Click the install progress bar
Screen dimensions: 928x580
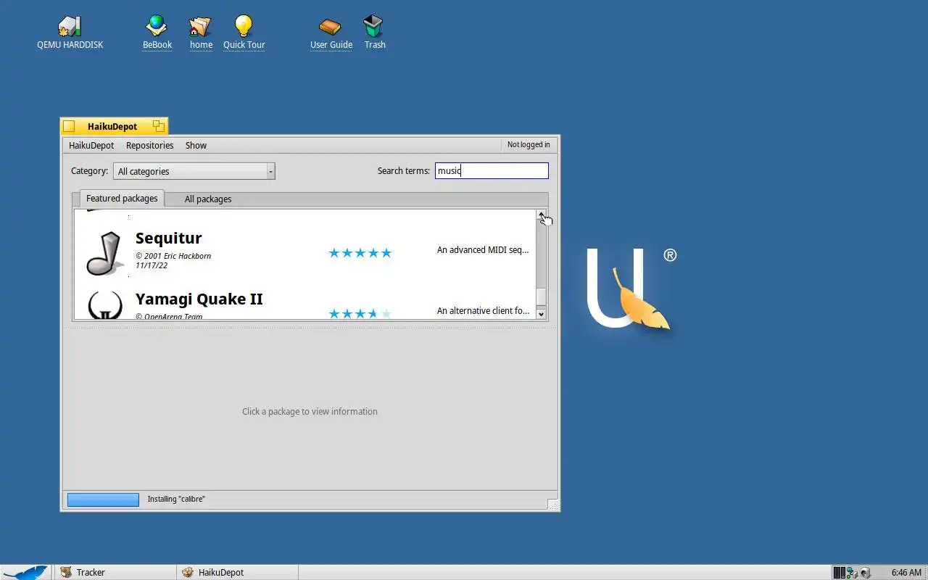103,500
